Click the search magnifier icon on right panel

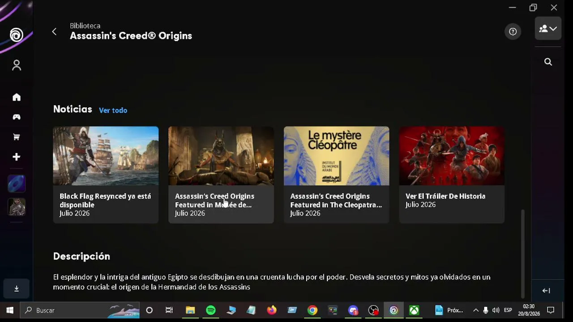[548, 62]
